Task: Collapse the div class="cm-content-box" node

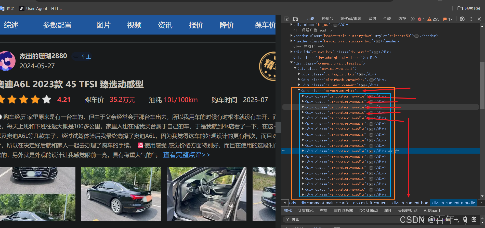Action: tap(299, 90)
